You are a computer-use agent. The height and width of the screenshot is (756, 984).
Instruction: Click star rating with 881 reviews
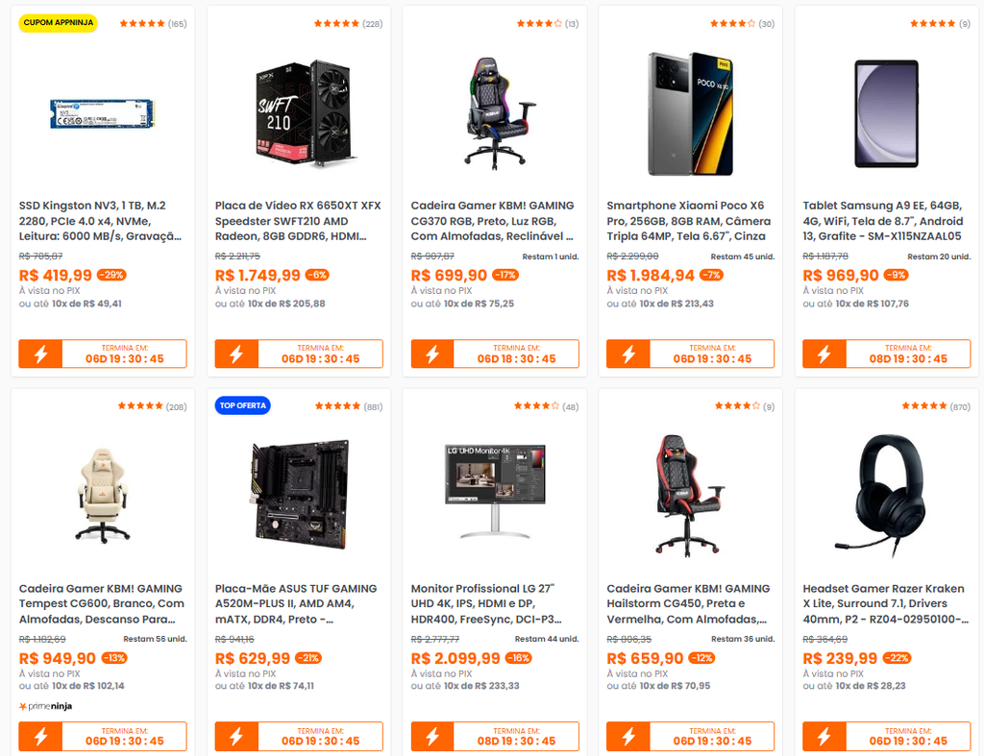click(x=348, y=406)
